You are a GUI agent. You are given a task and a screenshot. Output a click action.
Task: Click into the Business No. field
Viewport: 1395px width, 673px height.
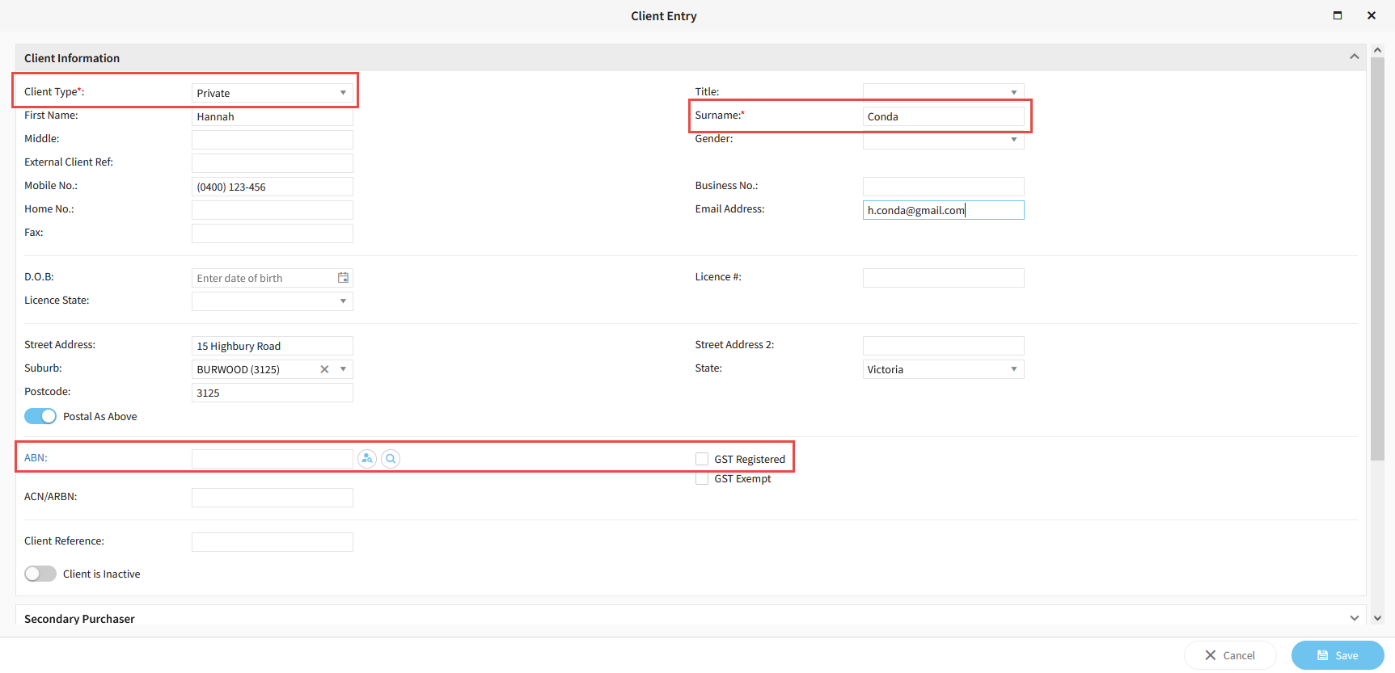[x=943, y=187]
